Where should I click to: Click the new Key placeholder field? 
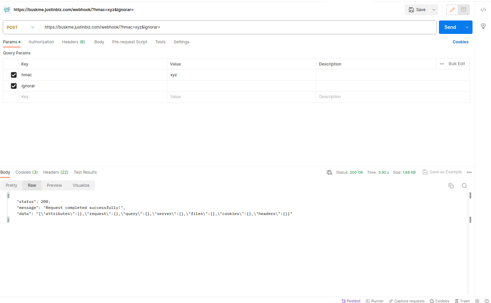coord(93,97)
